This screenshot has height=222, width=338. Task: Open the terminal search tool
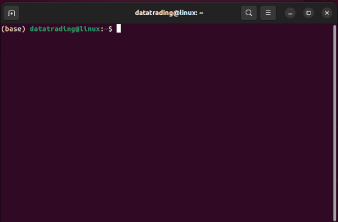click(249, 13)
